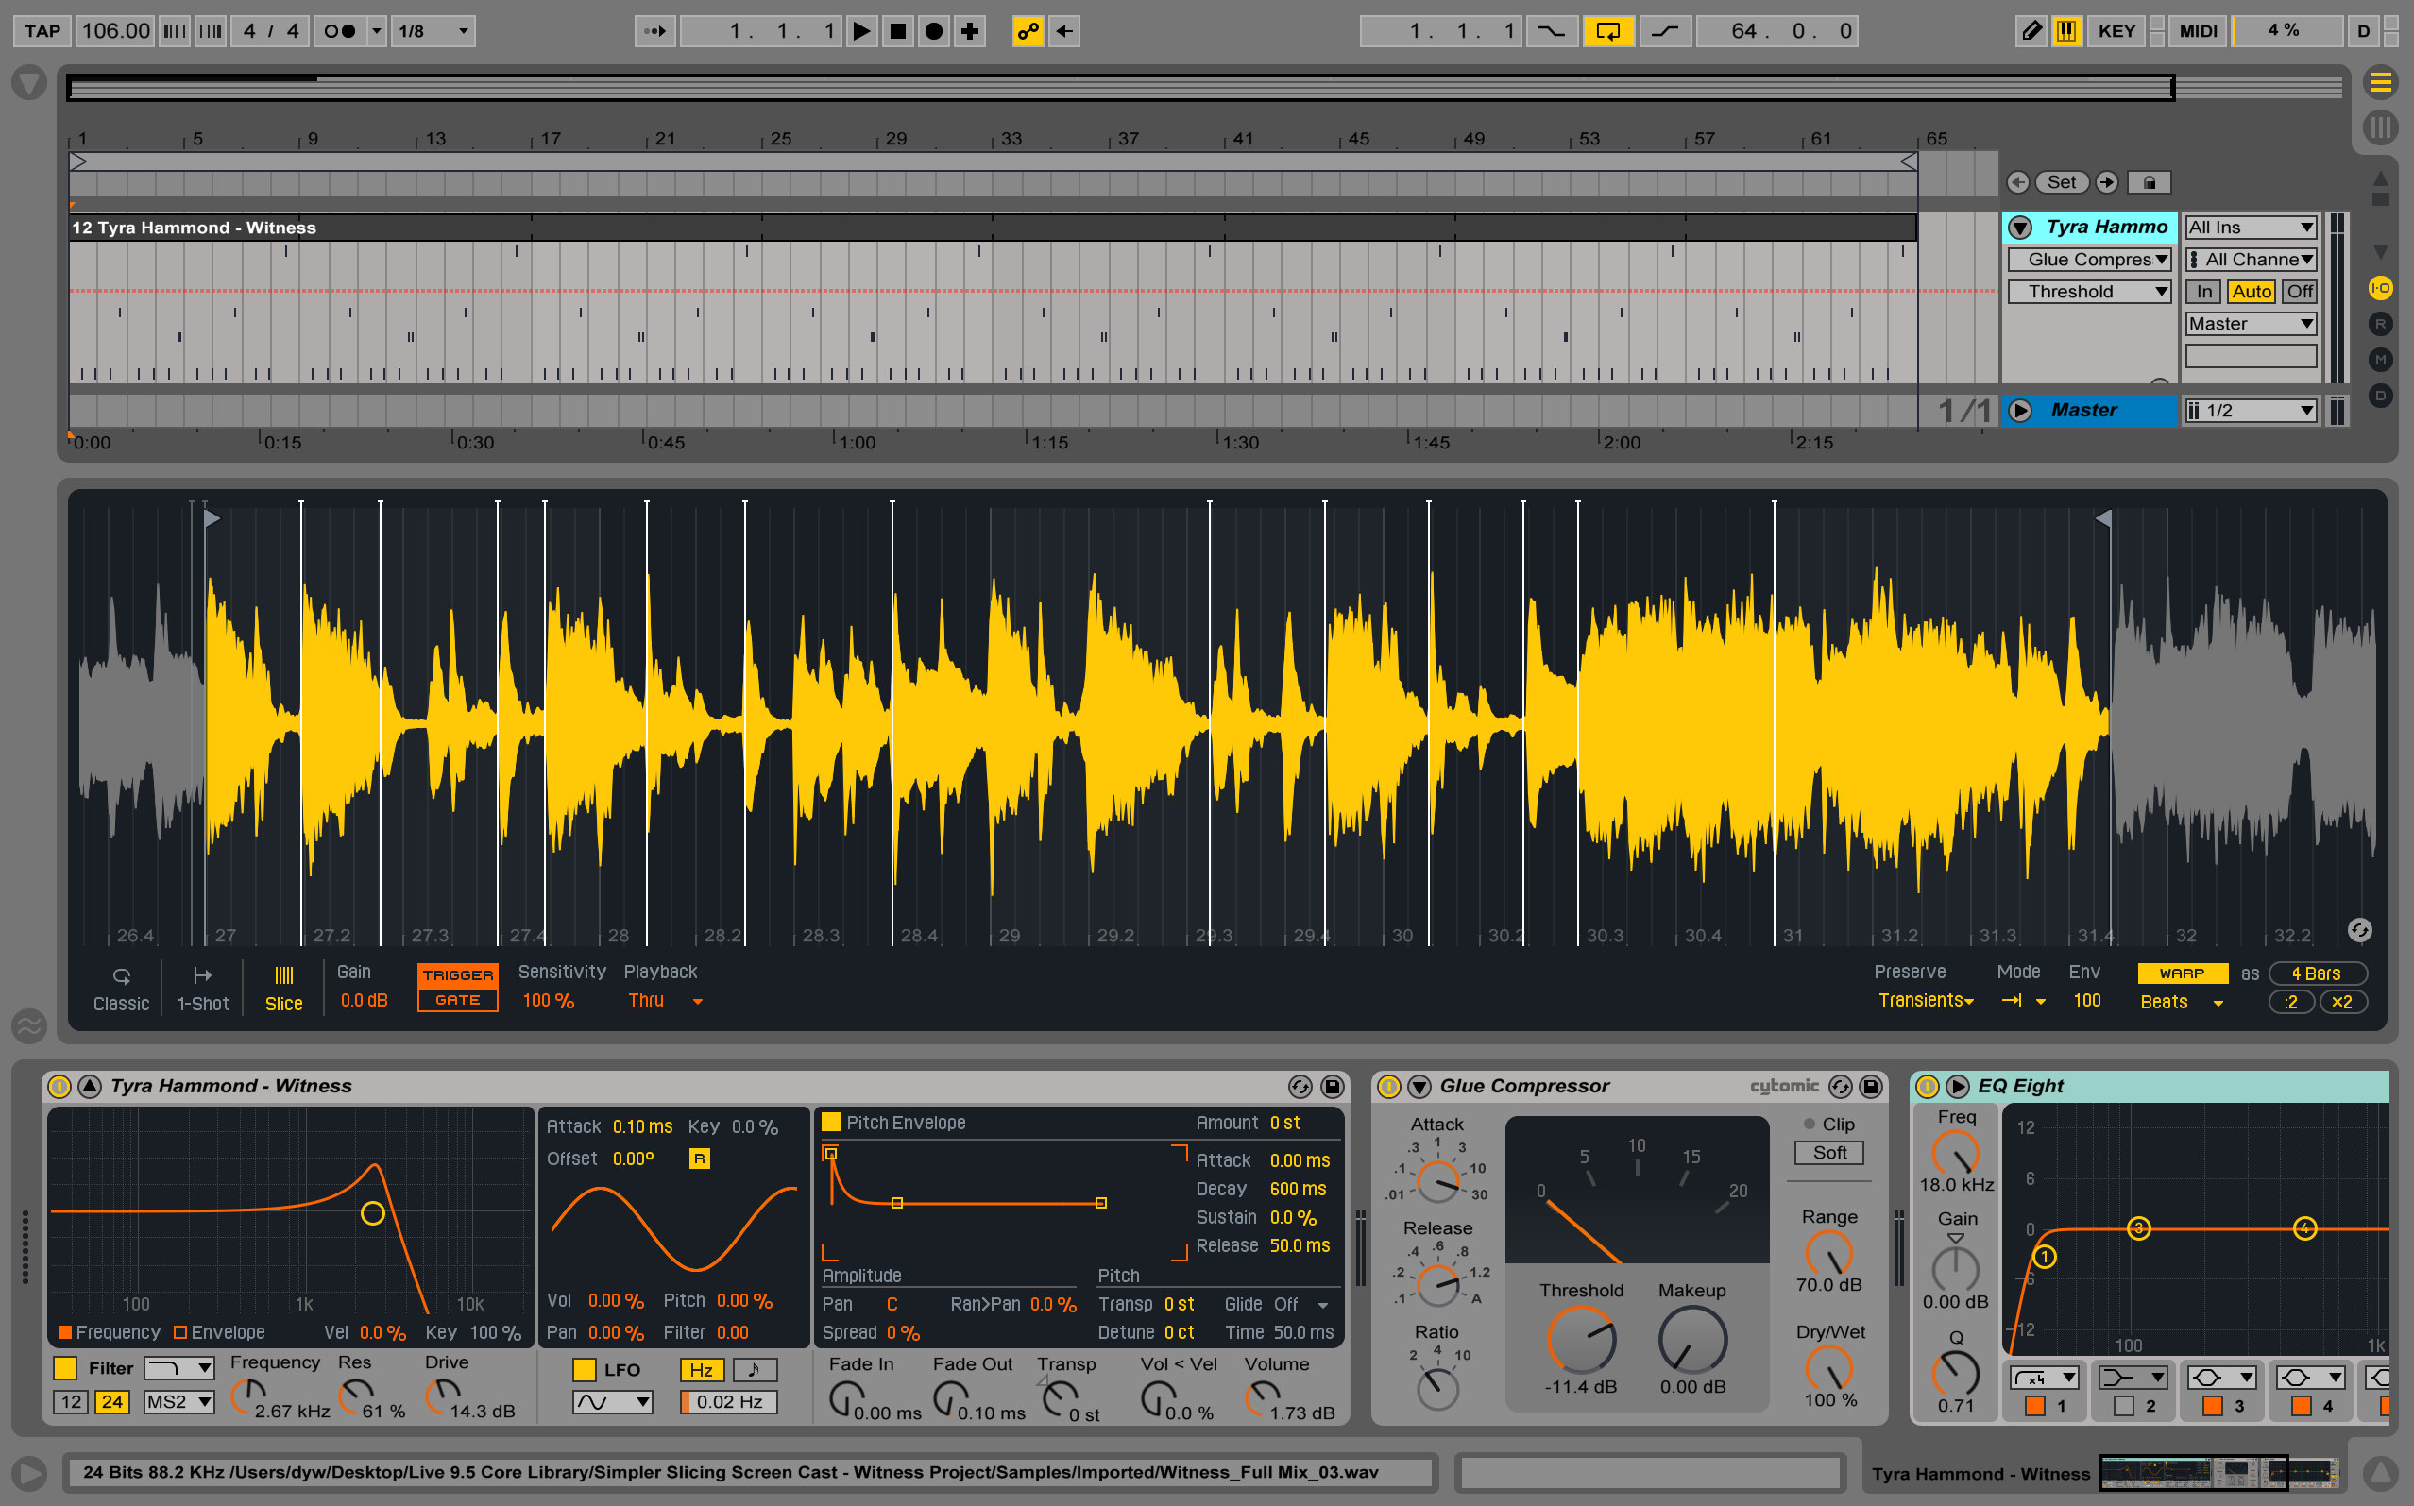Click Glue Compressor save preset icon
Image resolution: width=2414 pixels, height=1506 pixels.
(x=1871, y=1087)
